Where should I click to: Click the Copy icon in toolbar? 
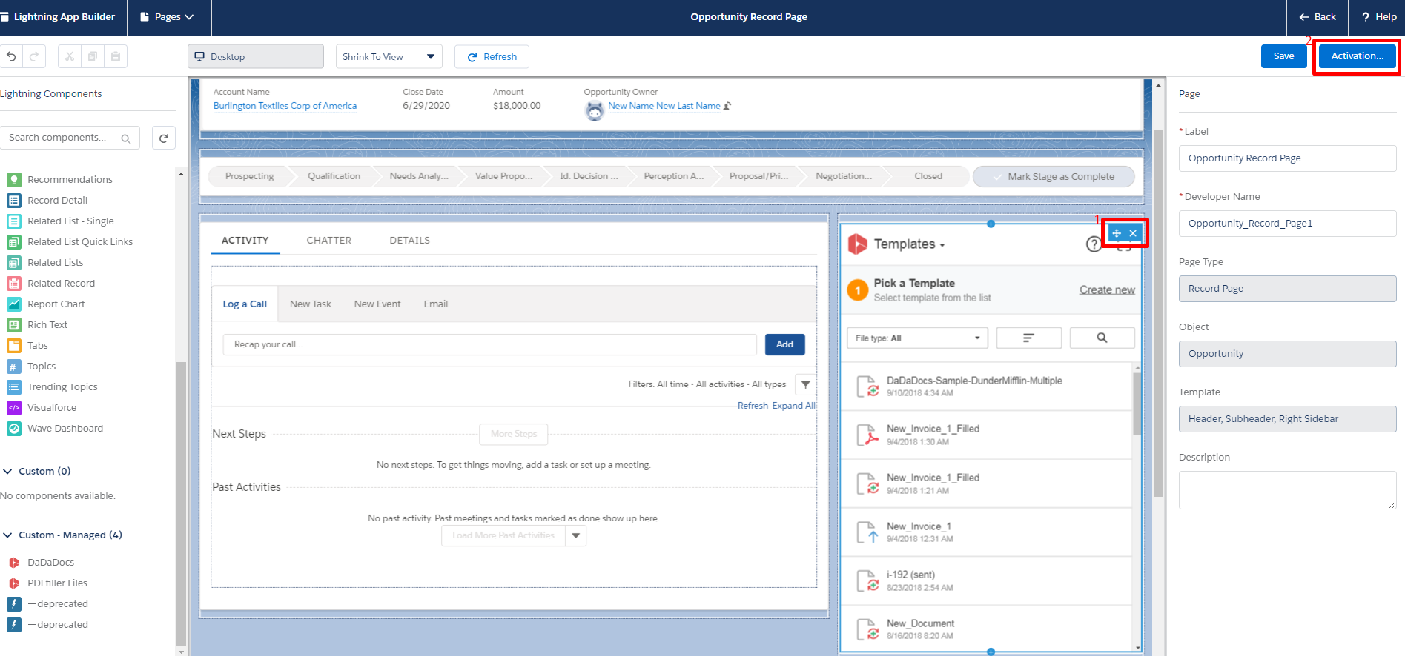click(x=93, y=56)
